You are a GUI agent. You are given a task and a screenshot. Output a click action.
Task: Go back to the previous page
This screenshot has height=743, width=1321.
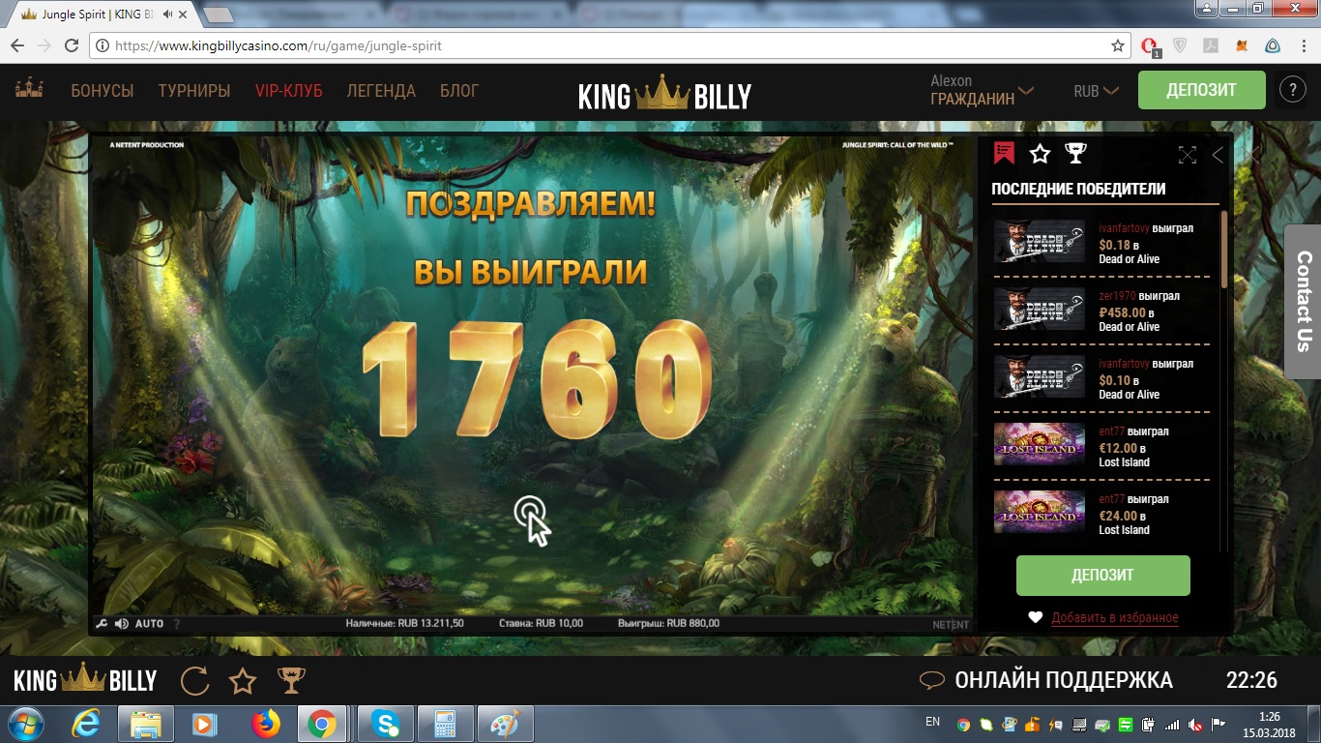17,45
